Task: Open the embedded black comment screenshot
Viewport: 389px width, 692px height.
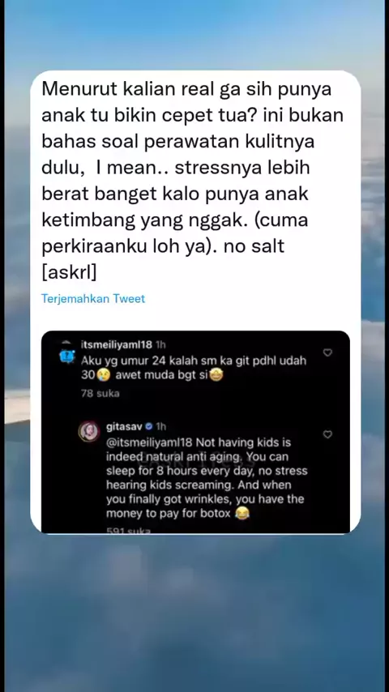Action: click(x=195, y=432)
